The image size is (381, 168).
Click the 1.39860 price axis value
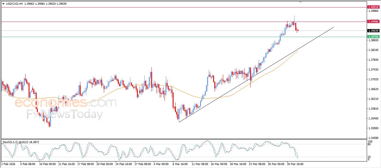click(x=373, y=11)
